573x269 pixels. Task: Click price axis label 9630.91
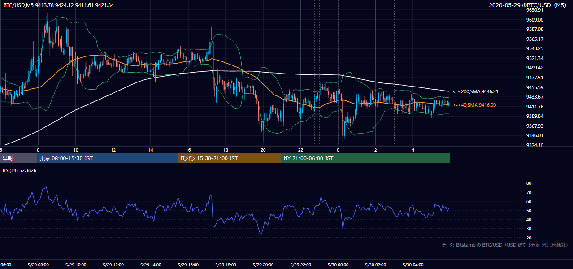tap(535, 10)
